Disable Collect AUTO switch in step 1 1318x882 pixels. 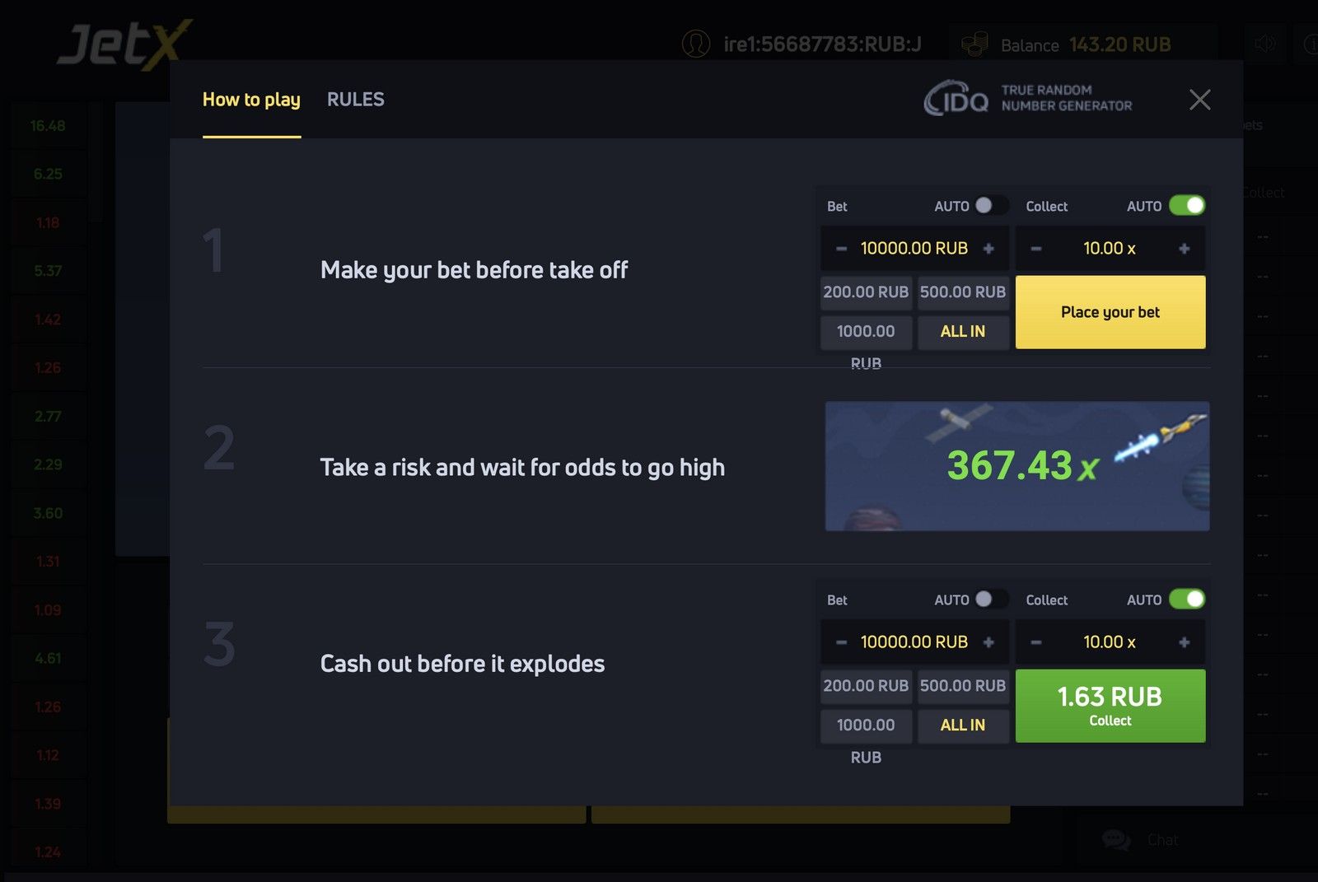tap(1187, 206)
